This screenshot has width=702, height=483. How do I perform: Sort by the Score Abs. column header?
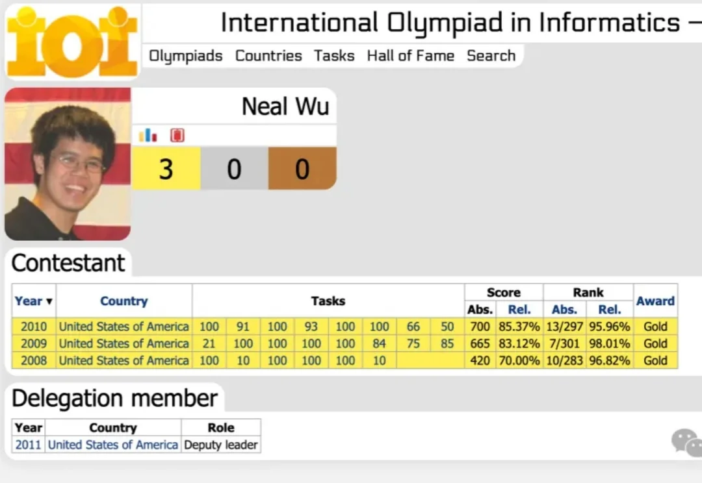pyautogui.click(x=480, y=310)
